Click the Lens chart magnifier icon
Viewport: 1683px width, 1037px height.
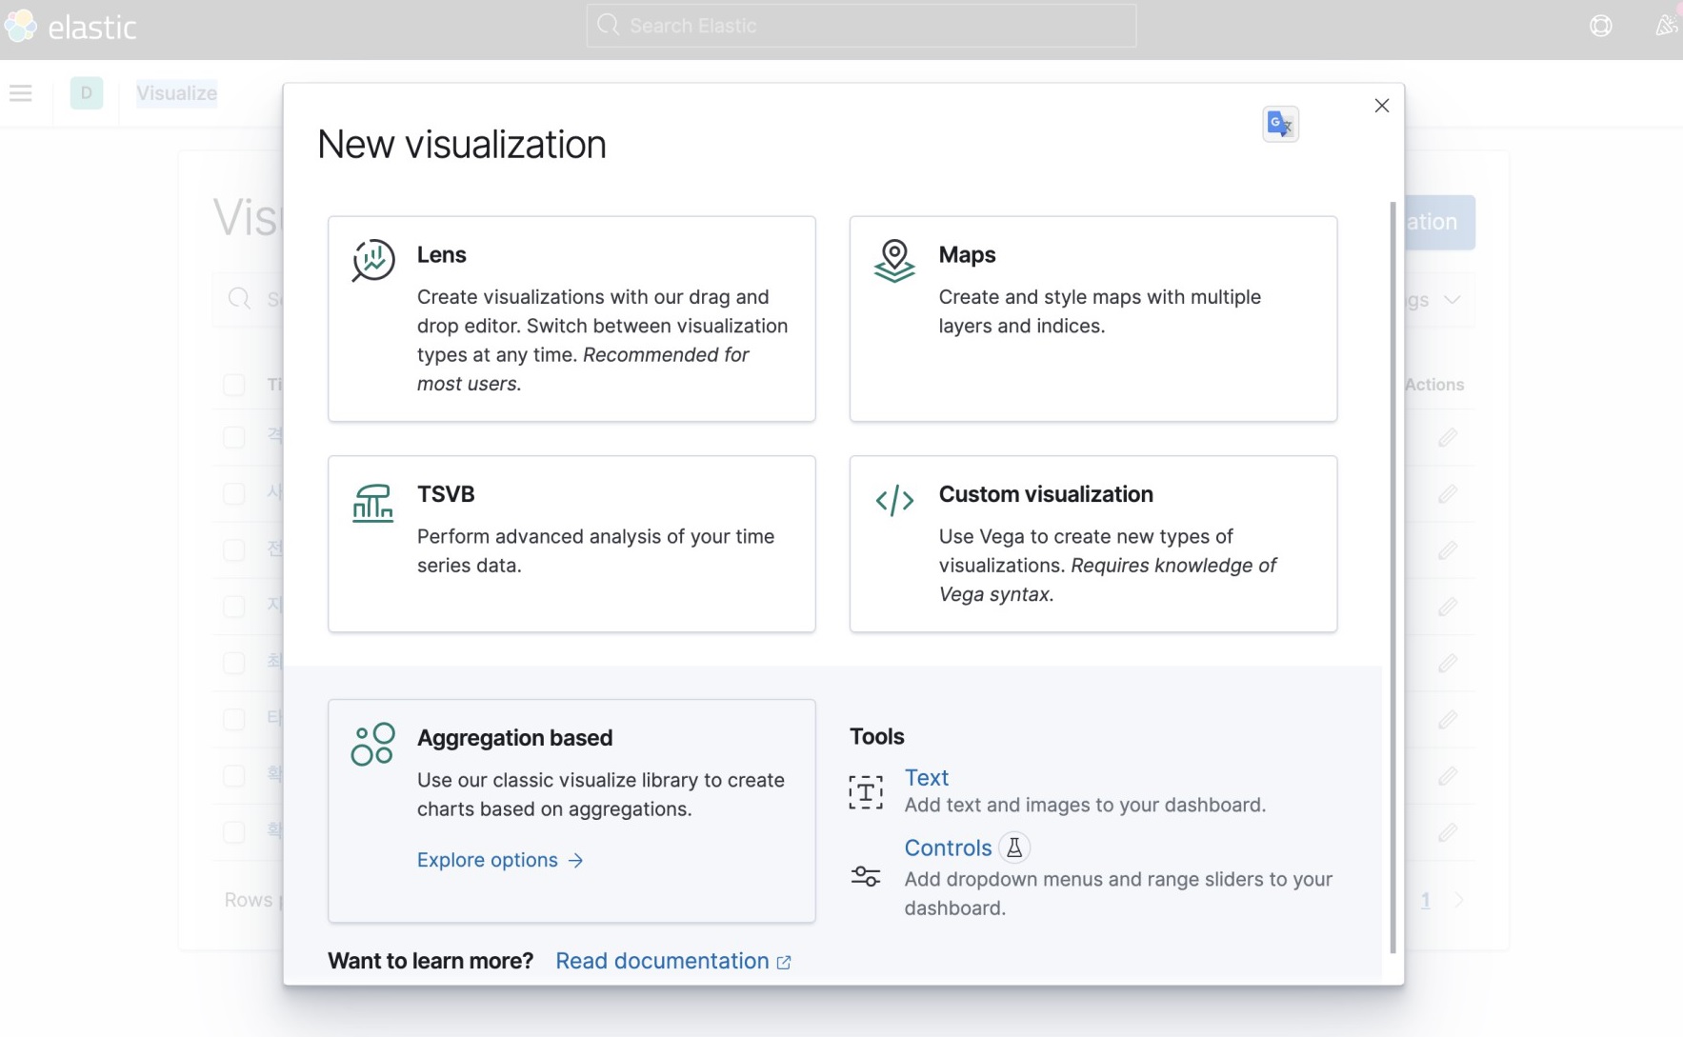tap(373, 260)
